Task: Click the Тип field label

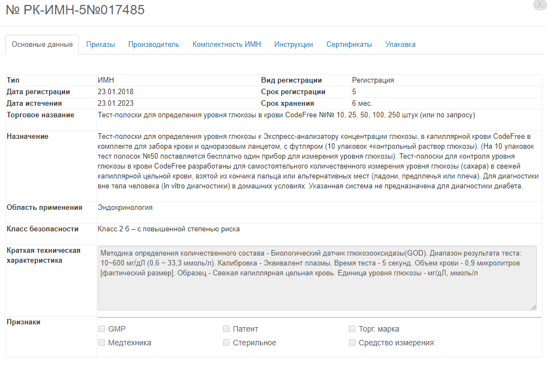Action: 13,80
